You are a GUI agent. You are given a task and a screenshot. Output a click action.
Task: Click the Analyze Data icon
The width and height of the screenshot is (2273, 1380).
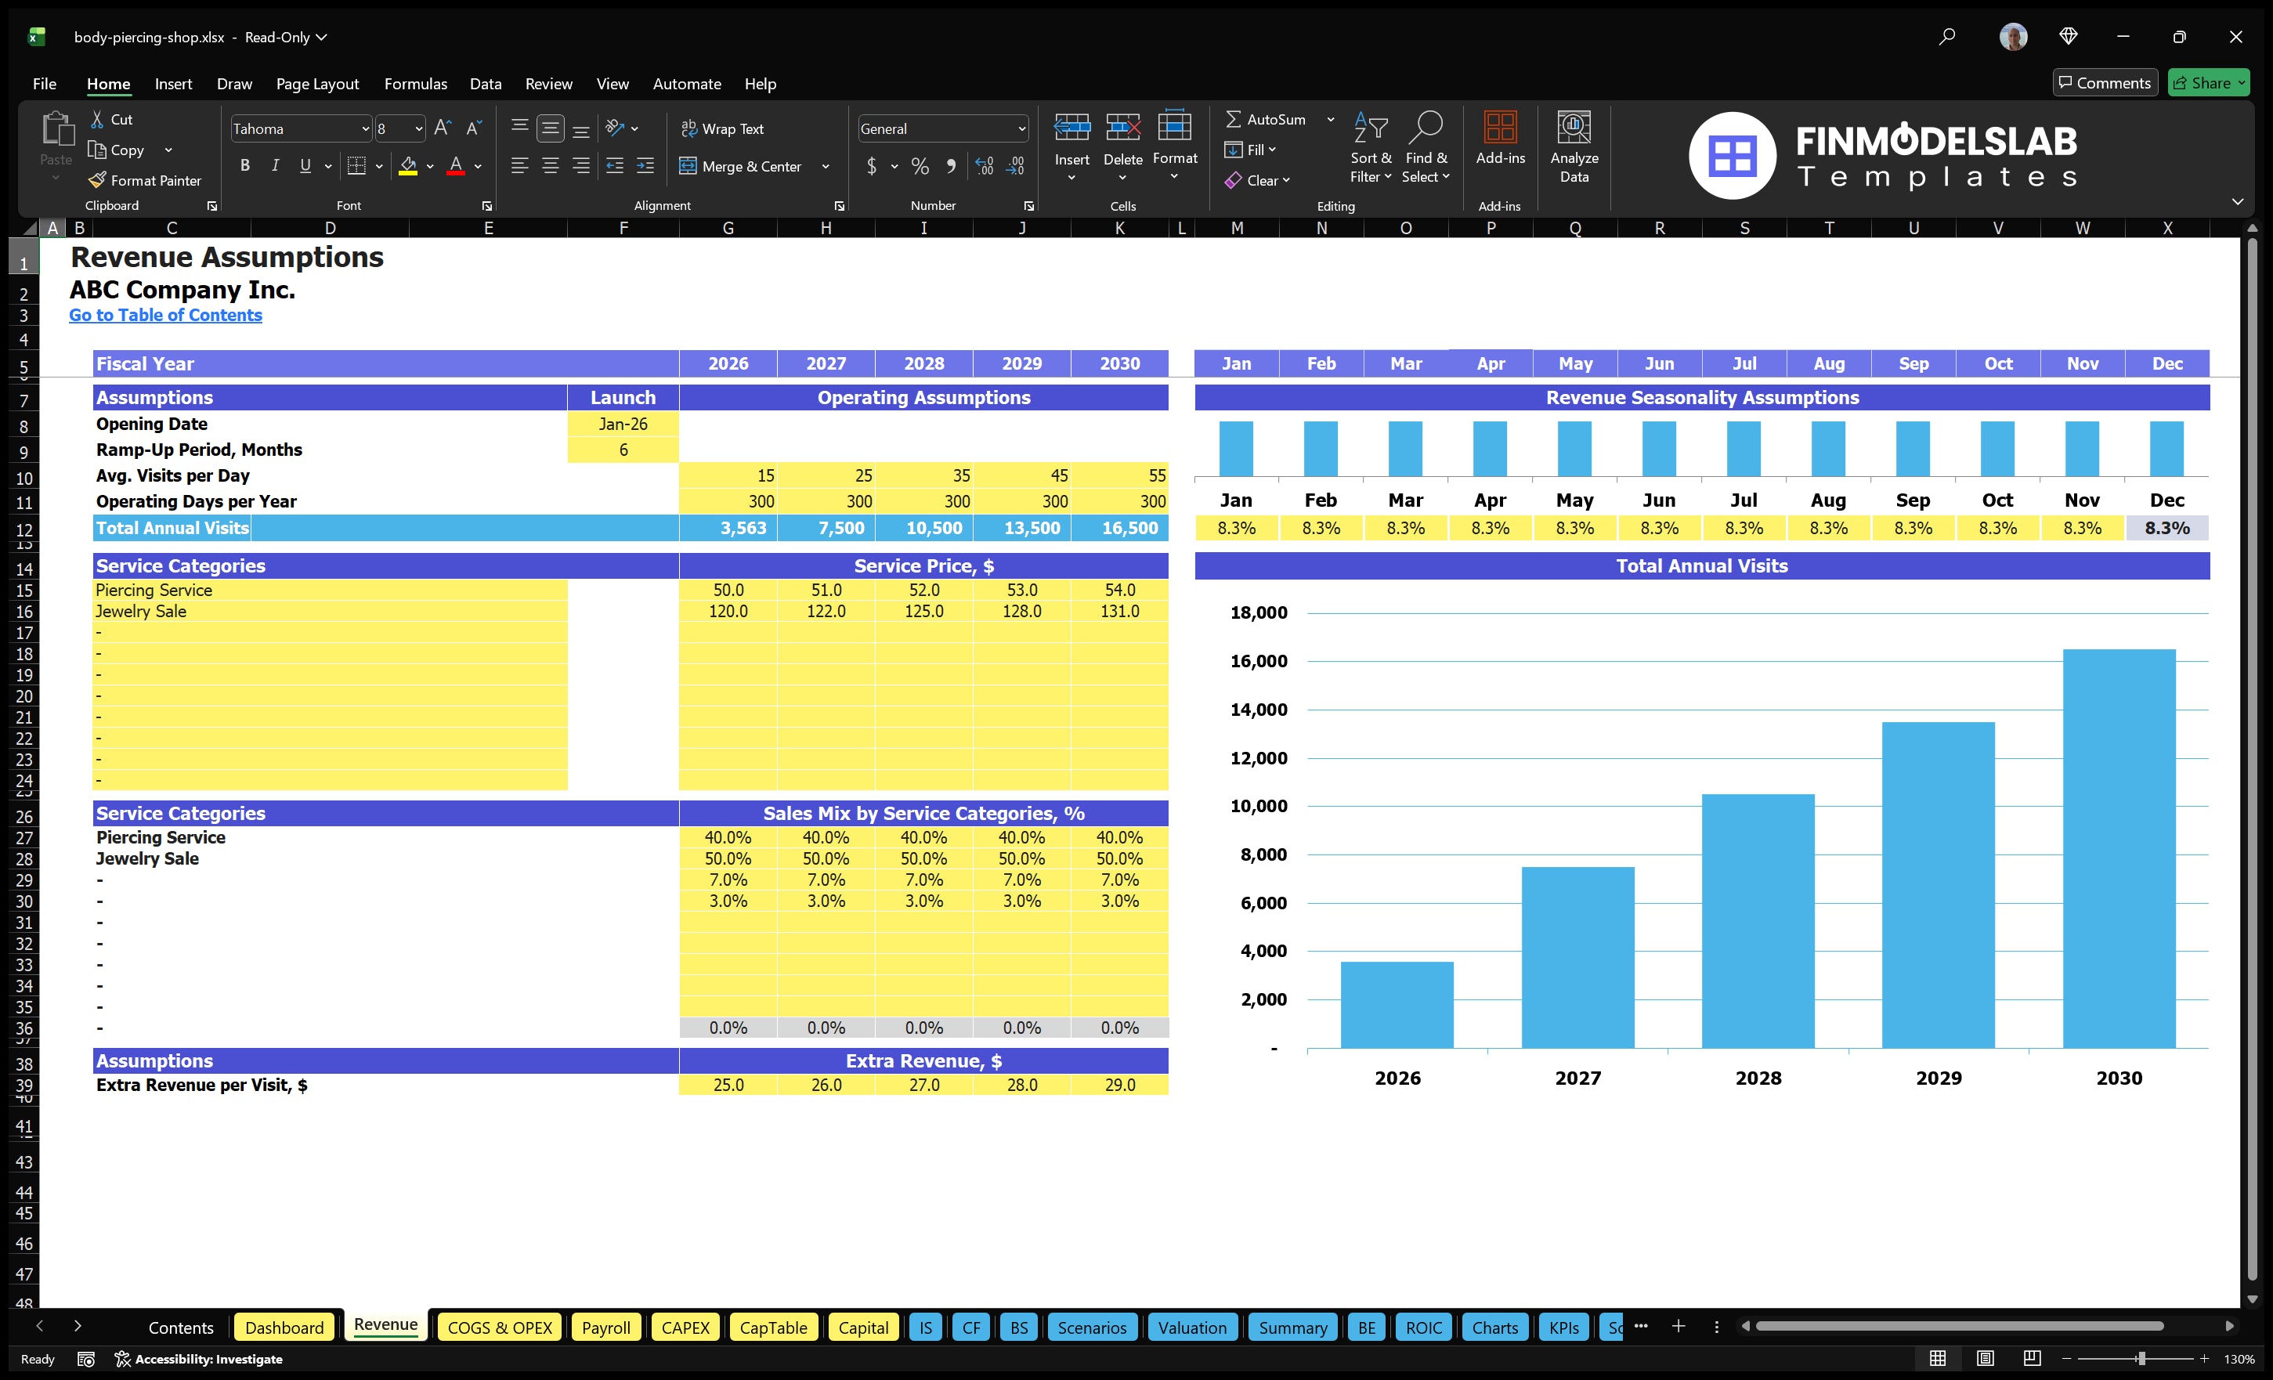point(1574,128)
